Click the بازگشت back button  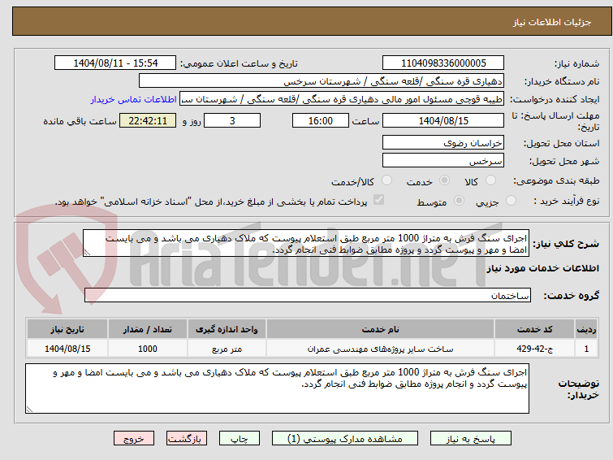(x=187, y=439)
